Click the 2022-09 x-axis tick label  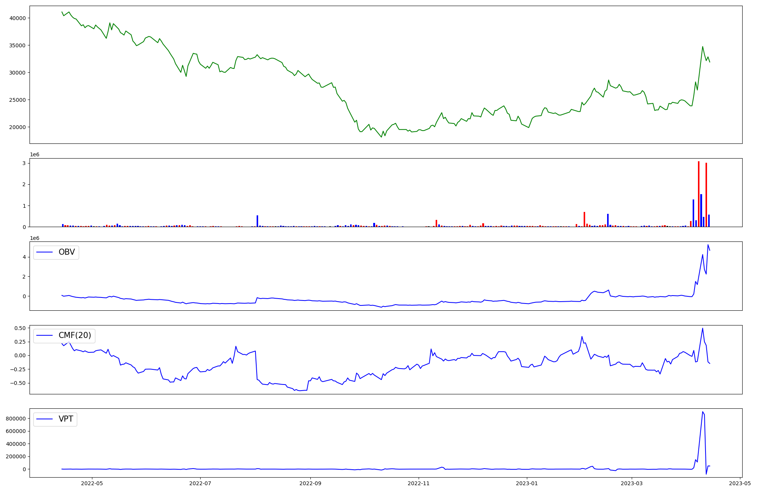310,483
